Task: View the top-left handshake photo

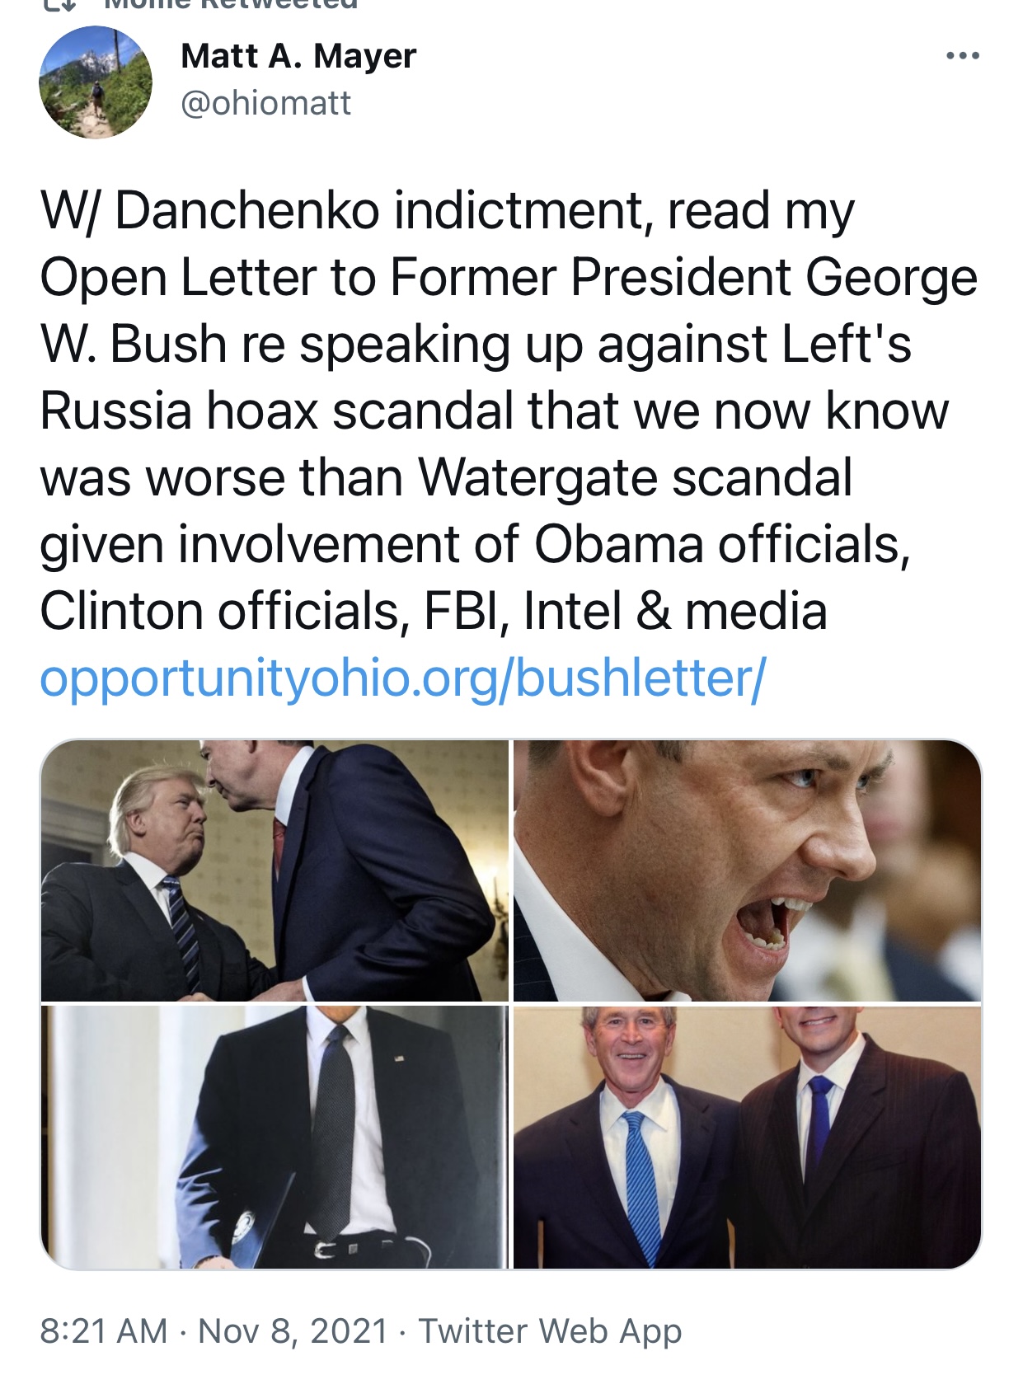Action: pos(275,870)
